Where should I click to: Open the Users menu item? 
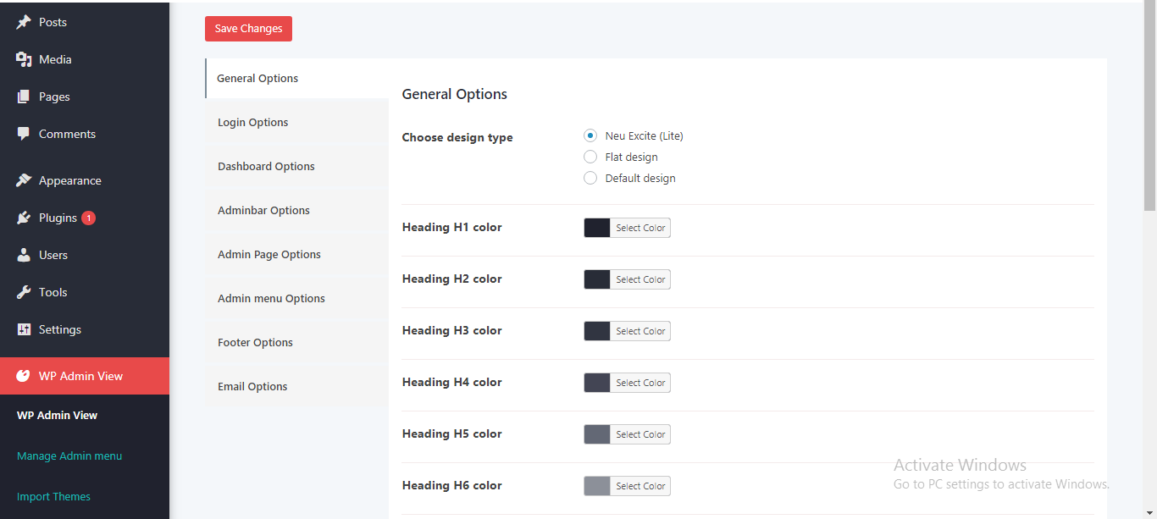coord(85,255)
